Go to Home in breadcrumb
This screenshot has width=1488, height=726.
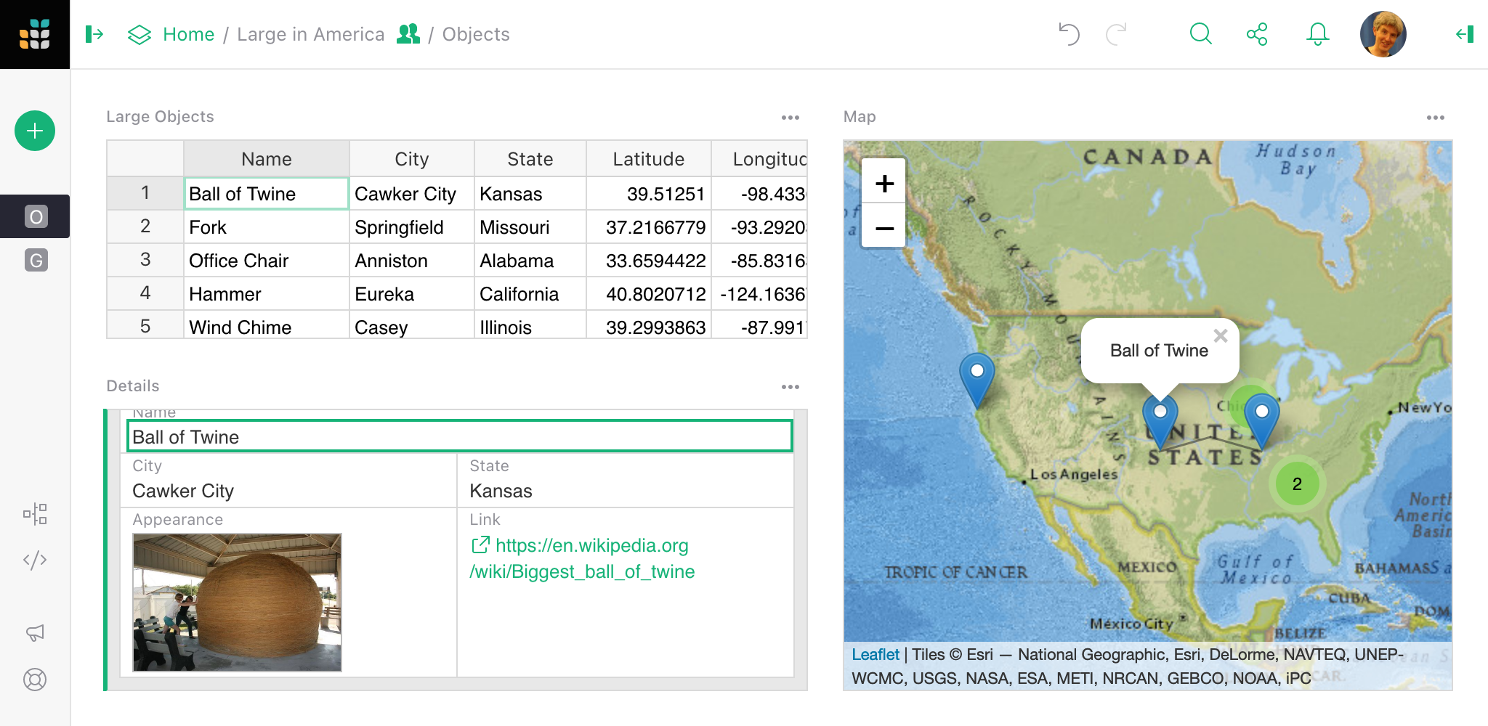pyautogui.click(x=188, y=34)
